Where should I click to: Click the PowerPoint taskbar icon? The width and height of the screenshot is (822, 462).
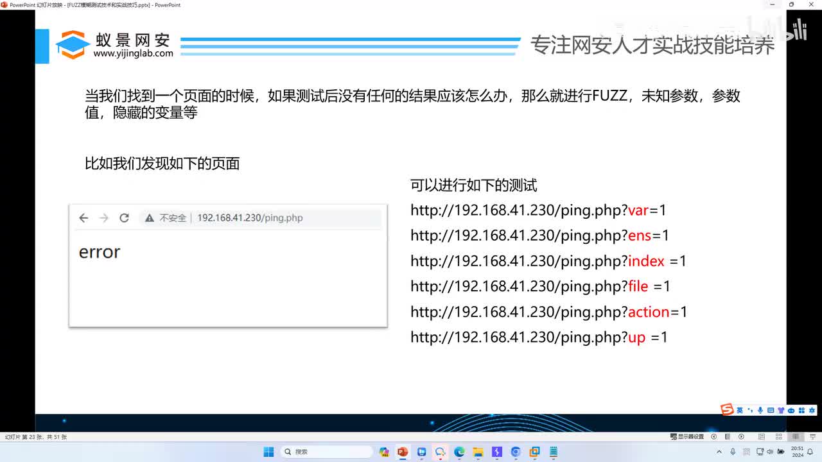coord(403,452)
